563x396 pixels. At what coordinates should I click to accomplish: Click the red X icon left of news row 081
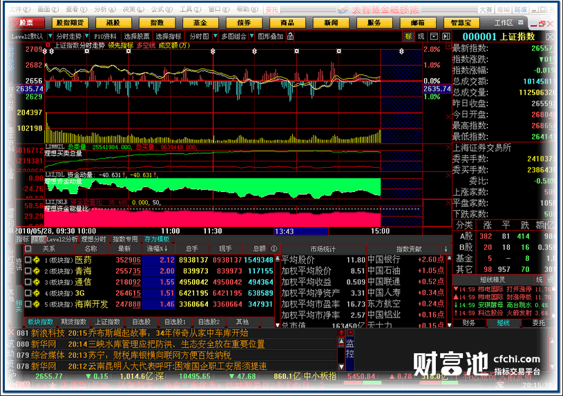point(11,332)
